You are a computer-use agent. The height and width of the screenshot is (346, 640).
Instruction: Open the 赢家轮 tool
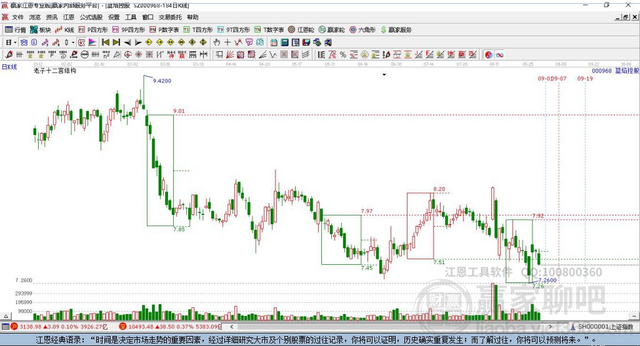tap(332, 30)
